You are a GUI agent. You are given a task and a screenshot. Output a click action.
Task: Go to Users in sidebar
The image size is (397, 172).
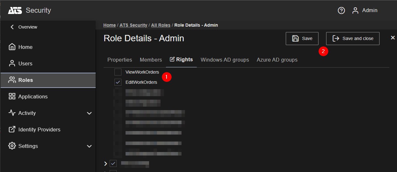(25, 63)
